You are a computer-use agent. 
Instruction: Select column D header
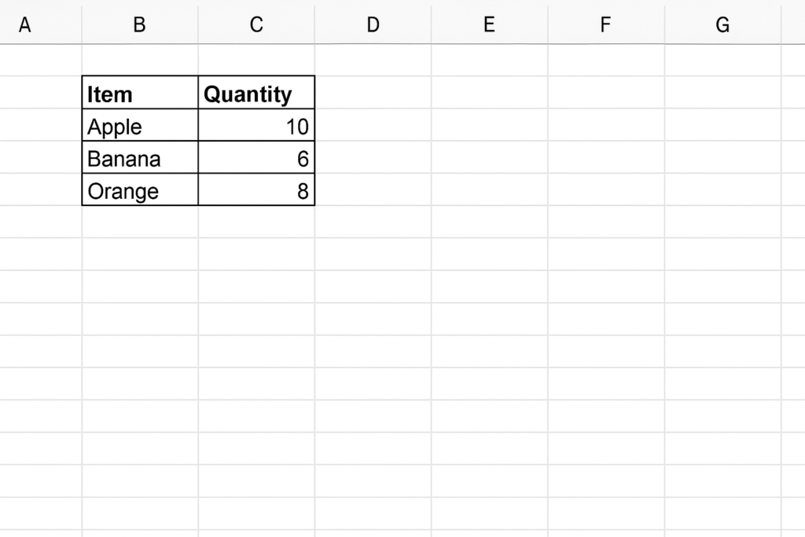pyautogui.click(x=373, y=24)
